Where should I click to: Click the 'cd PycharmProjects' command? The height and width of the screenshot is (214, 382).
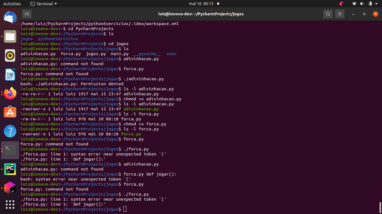pyautogui.click(x=91, y=29)
